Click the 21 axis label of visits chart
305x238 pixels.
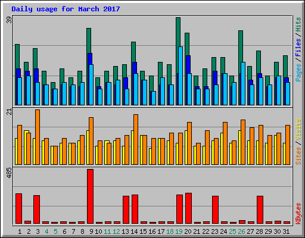[9, 112]
